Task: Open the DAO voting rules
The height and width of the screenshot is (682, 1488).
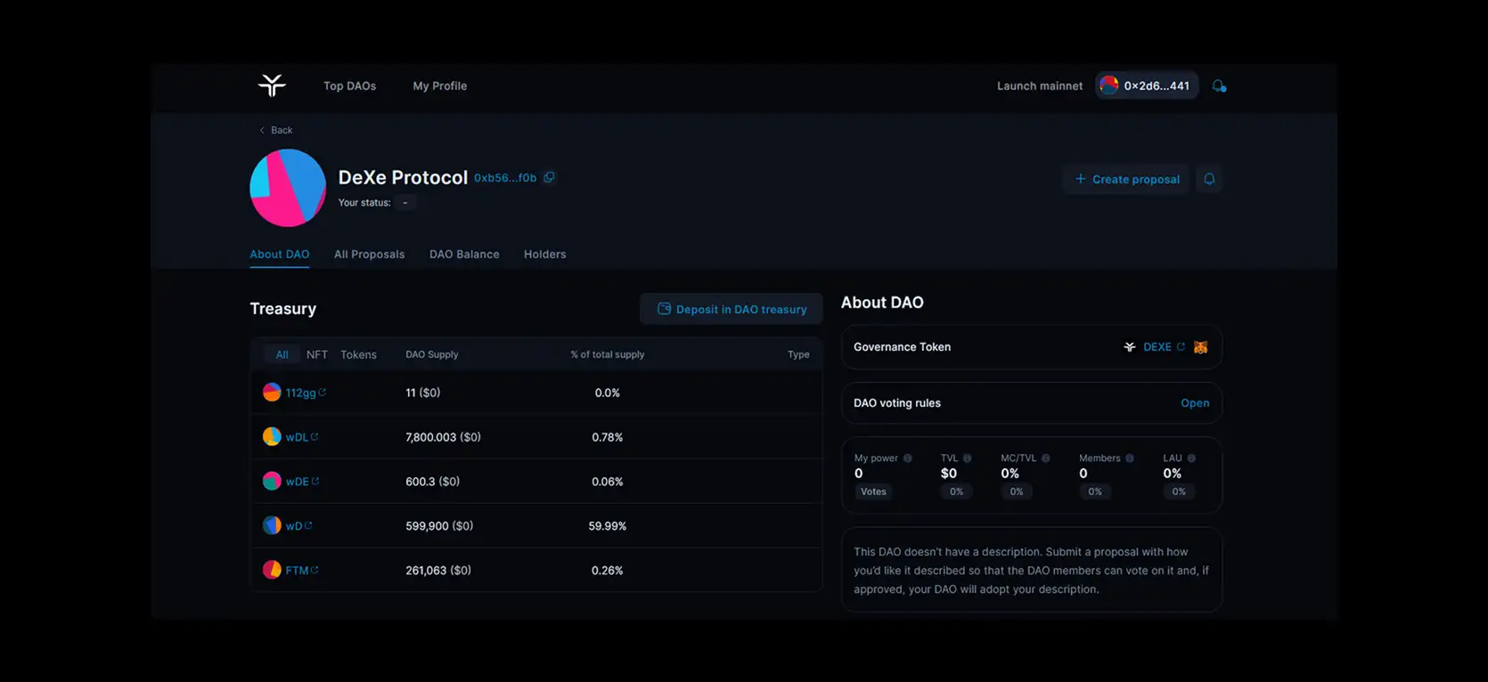Action: 1194,403
